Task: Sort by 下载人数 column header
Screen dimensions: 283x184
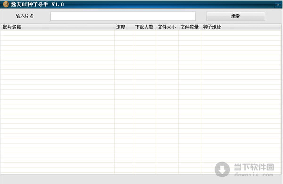Action: (x=145, y=27)
